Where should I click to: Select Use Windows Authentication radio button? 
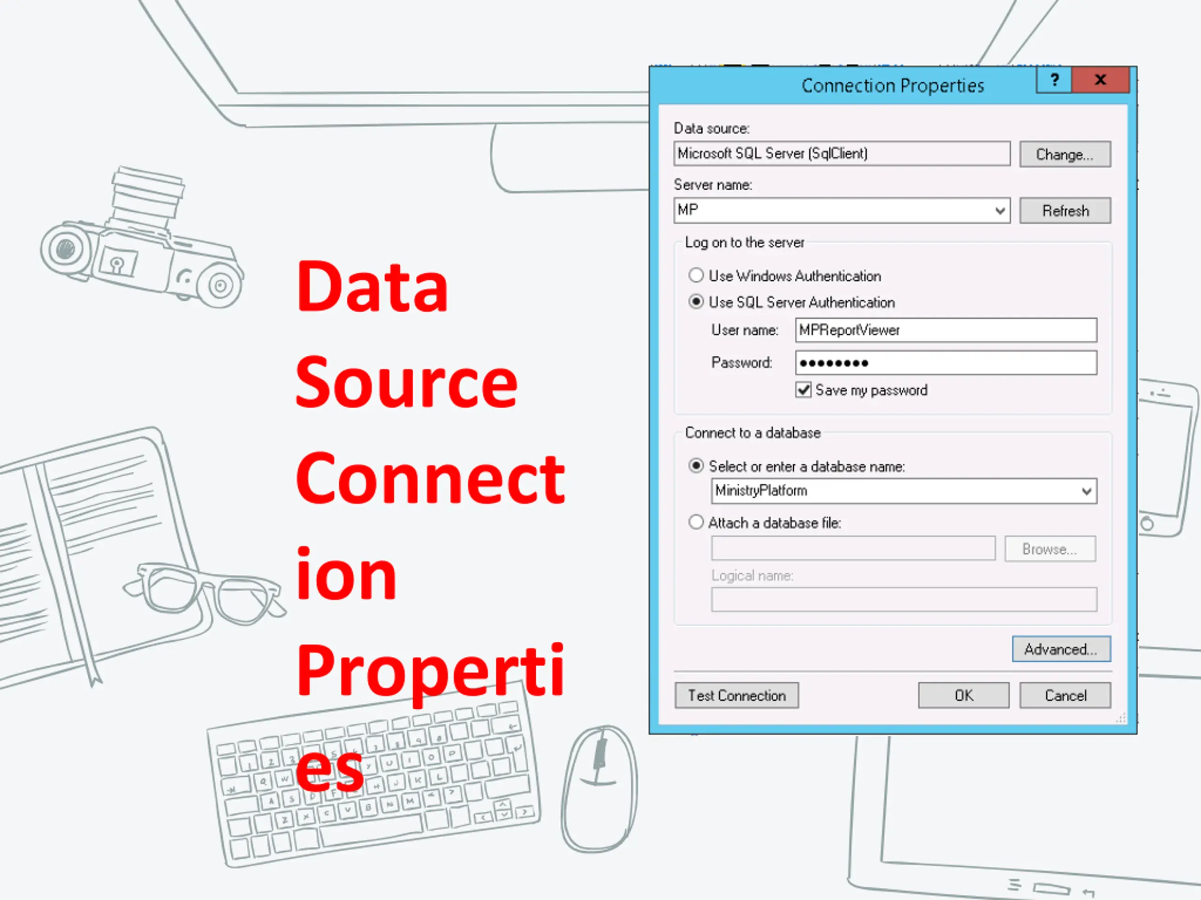[696, 276]
